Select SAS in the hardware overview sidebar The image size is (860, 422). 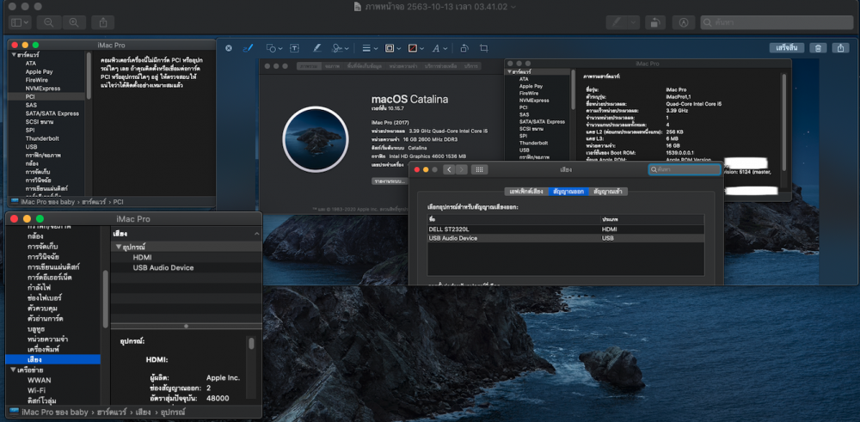tap(524, 114)
